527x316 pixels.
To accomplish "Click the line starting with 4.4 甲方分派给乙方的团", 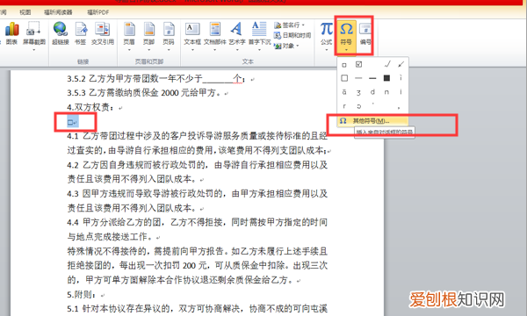I will (x=197, y=222).
